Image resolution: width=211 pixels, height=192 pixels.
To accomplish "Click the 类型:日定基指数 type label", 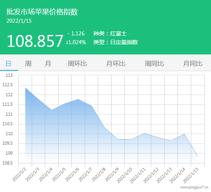I will click(116, 42).
